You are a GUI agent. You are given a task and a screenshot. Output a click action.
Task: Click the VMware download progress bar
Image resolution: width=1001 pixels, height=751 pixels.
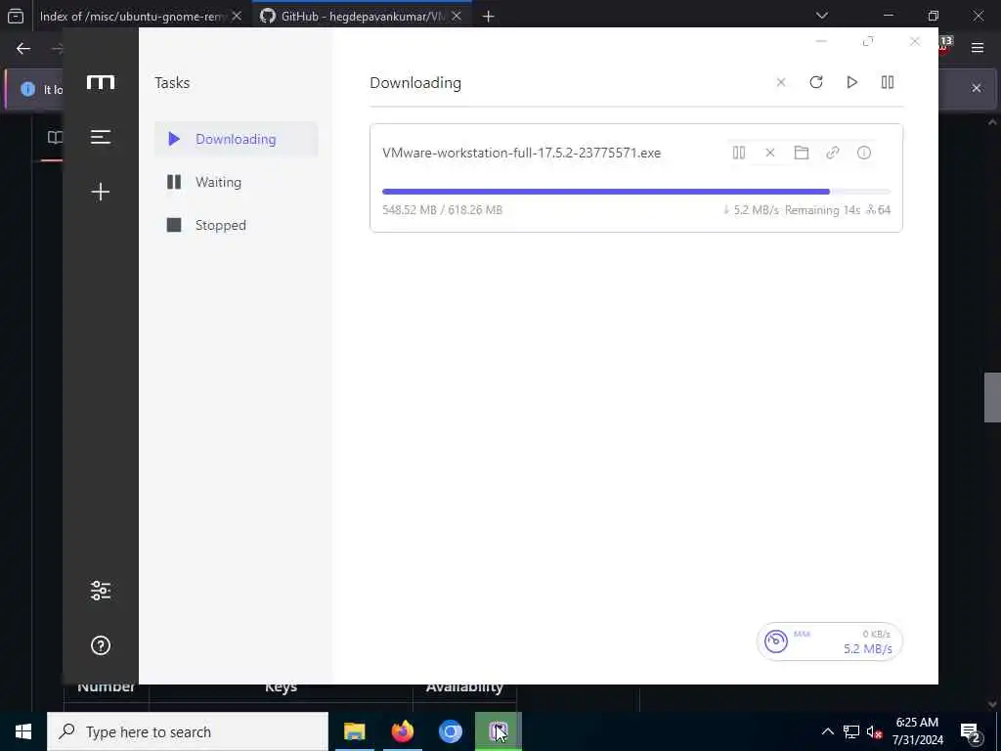(x=635, y=192)
